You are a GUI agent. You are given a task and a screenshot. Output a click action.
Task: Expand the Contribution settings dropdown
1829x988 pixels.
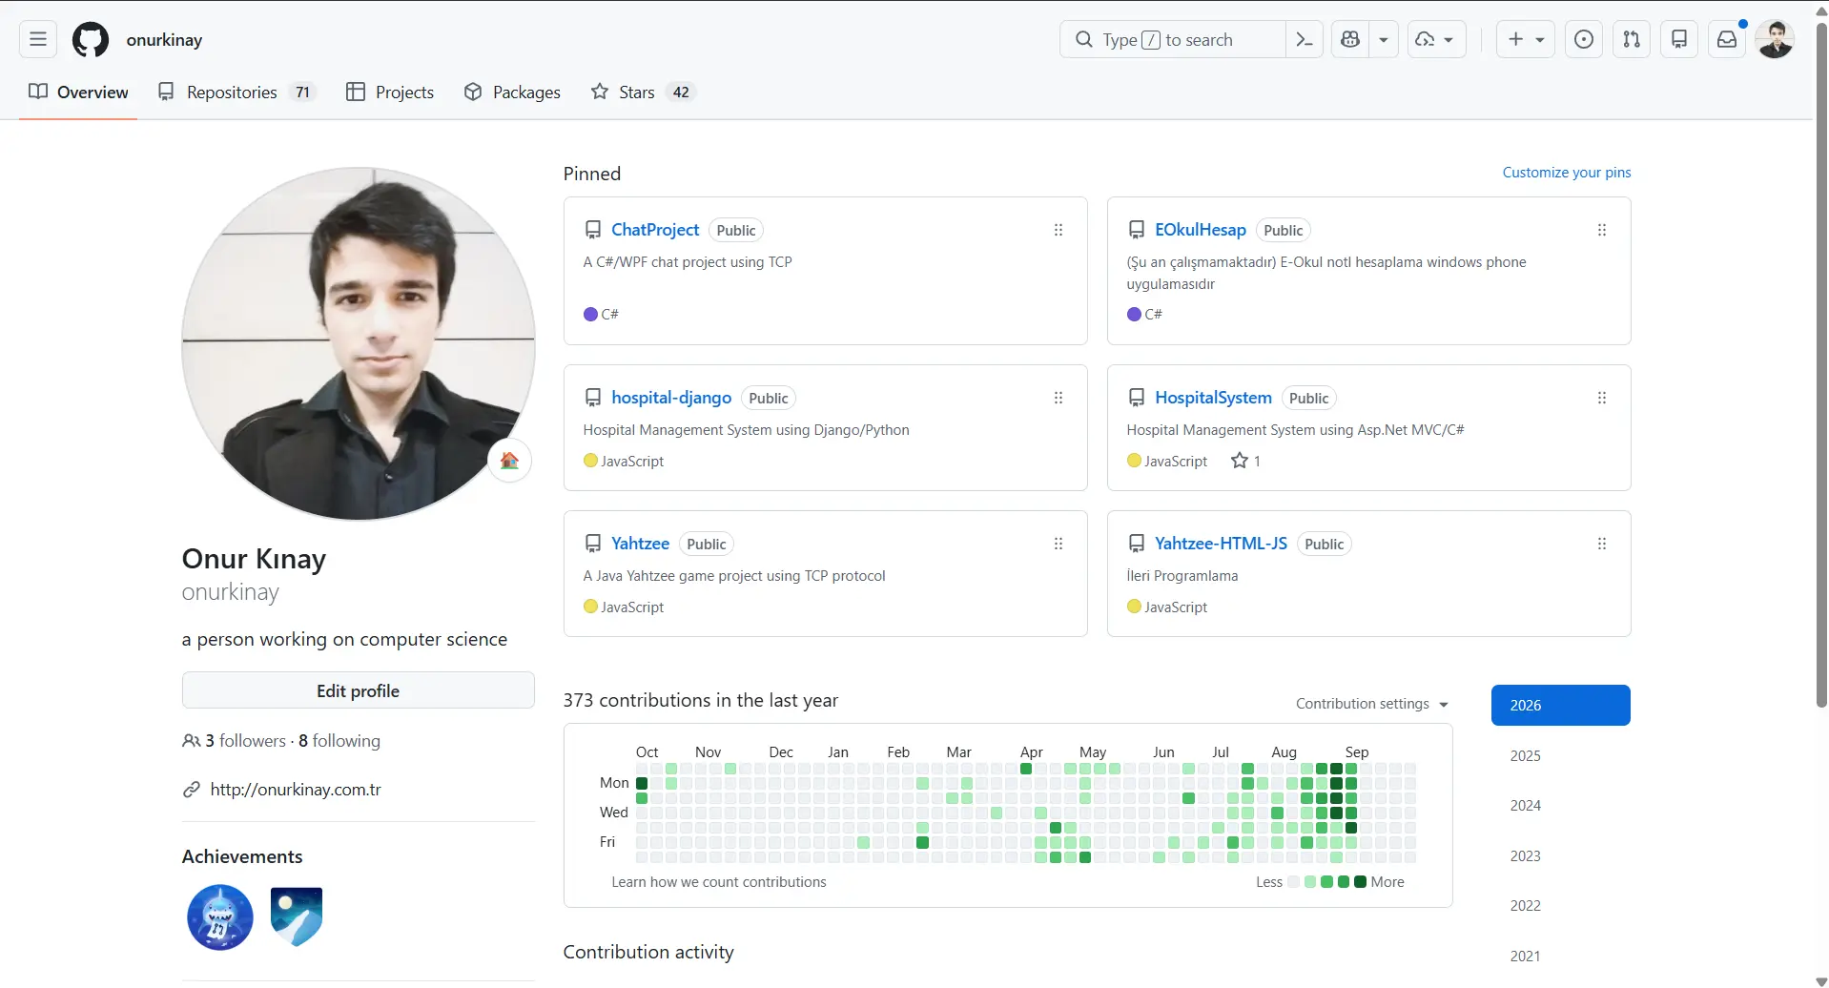(x=1372, y=704)
